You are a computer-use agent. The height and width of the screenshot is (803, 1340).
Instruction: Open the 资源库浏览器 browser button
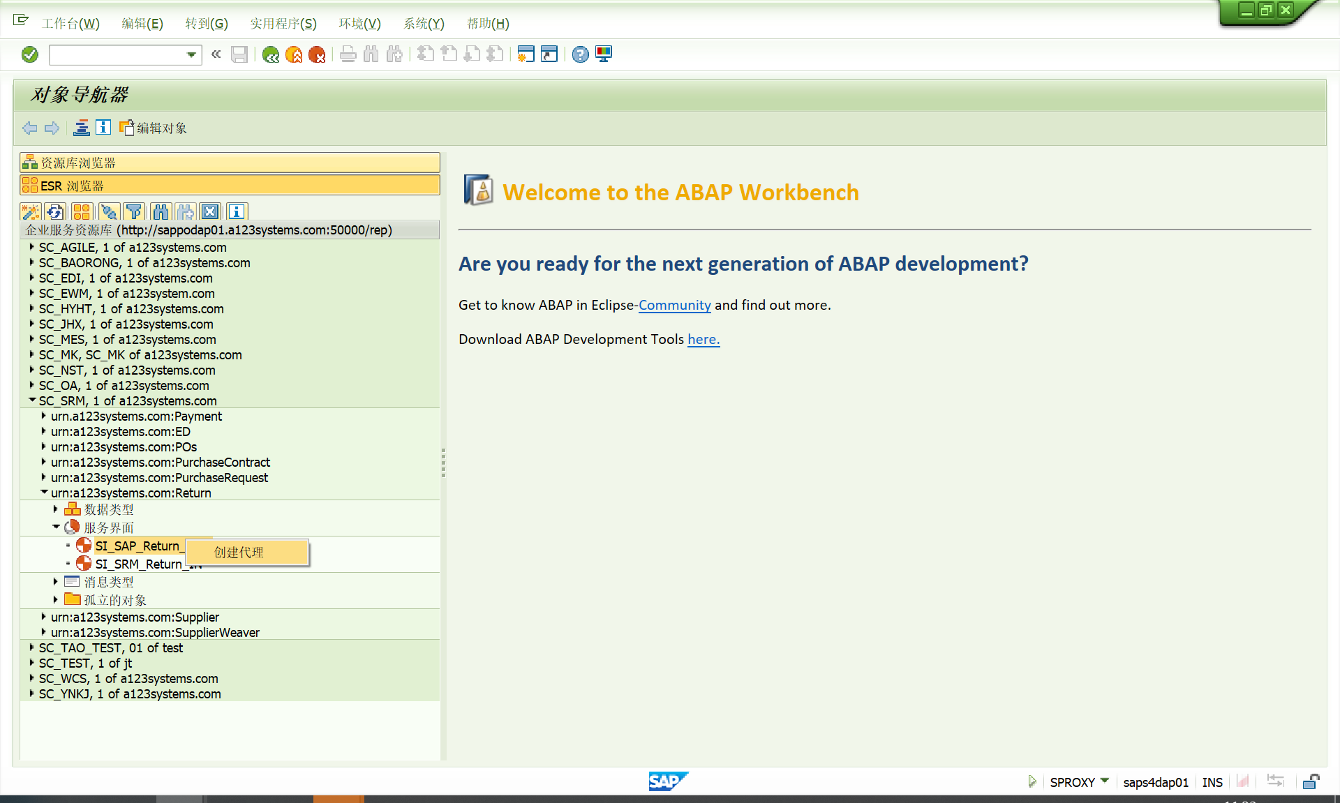click(x=230, y=163)
